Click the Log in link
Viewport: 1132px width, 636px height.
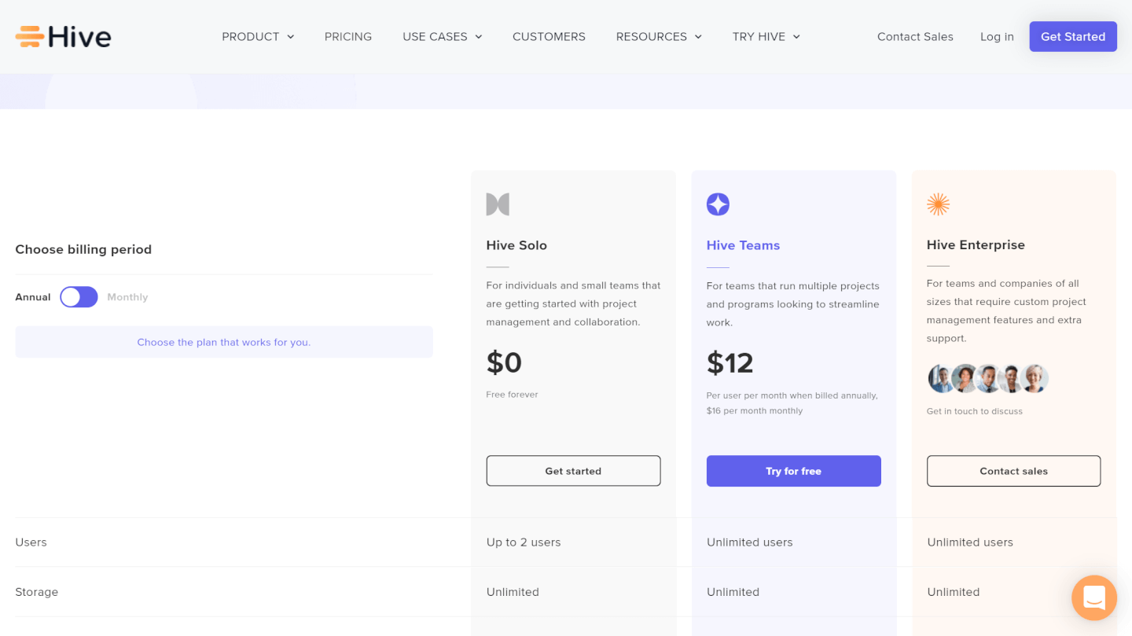point(997,36)
